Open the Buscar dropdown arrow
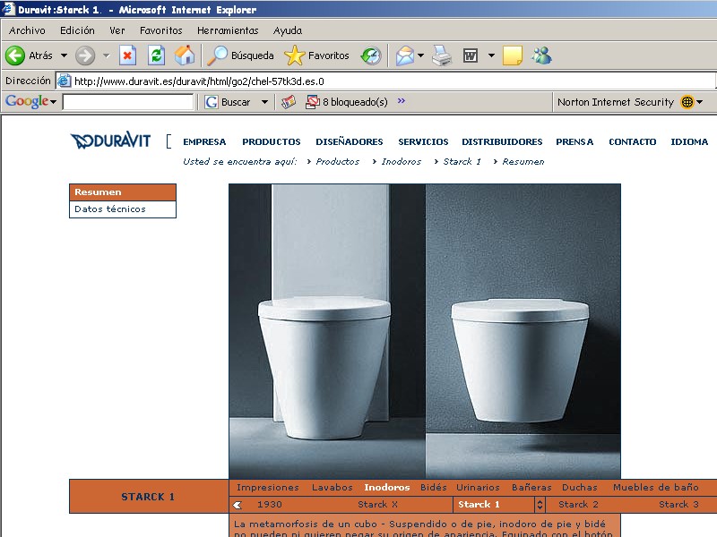 264,102
